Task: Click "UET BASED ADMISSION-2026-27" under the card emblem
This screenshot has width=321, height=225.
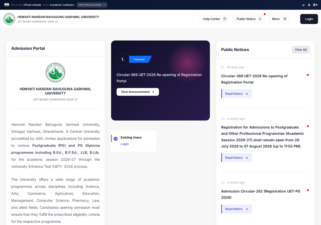Action: [55, 99]
